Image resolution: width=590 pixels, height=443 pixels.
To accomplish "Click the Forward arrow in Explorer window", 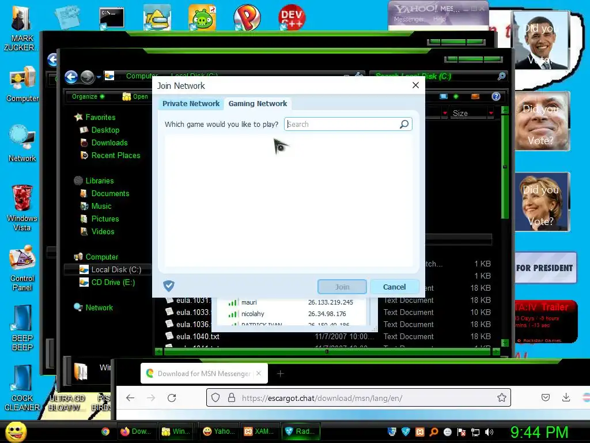I will [88, 77].
